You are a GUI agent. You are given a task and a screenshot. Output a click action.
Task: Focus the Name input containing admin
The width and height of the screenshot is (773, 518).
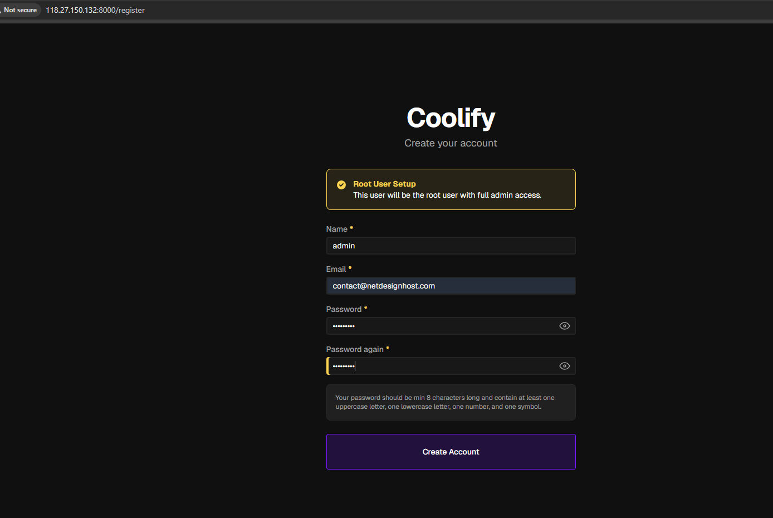point(451,246)
